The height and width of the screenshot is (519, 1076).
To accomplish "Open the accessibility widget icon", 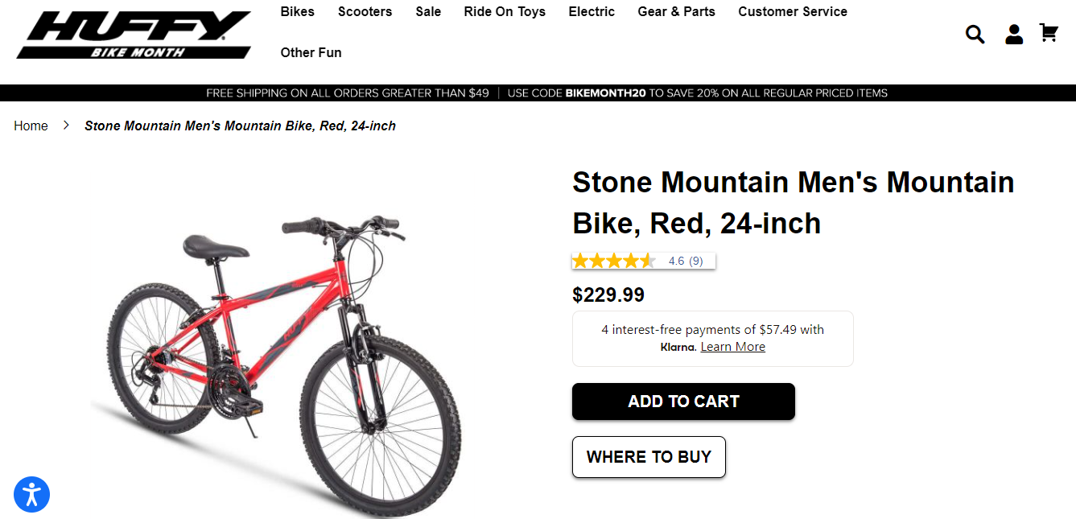I will point(32,494).
